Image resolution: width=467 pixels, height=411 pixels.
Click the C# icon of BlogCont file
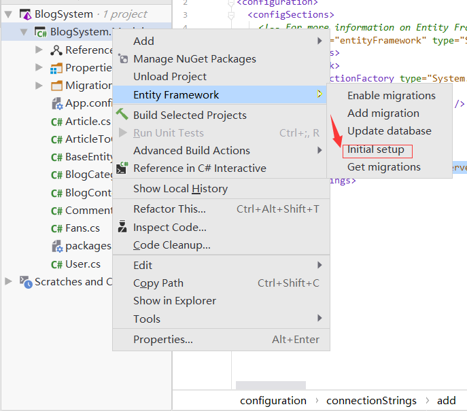(x=56, y=193)
